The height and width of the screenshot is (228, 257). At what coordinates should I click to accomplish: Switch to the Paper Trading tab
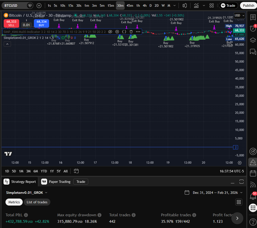[x=59, y=182]
